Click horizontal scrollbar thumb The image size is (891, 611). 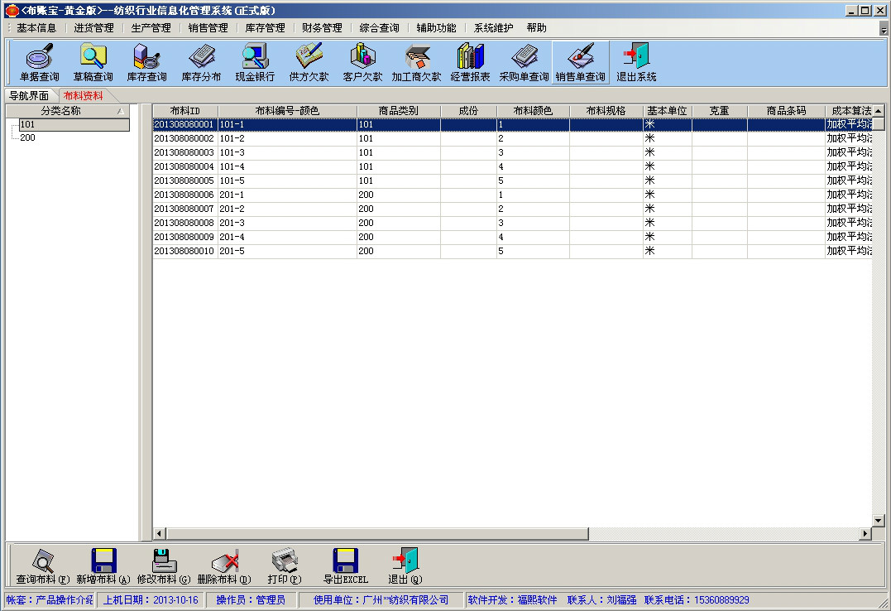[x=377, y=534]
